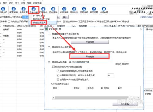Open the 帮助 menu
This screenshot has width=153, height=112.
pyautogui.click(x=29, y=3)
